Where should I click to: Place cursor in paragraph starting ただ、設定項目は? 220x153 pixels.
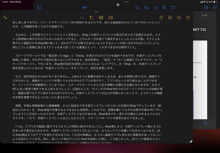(x=87, y=87)
